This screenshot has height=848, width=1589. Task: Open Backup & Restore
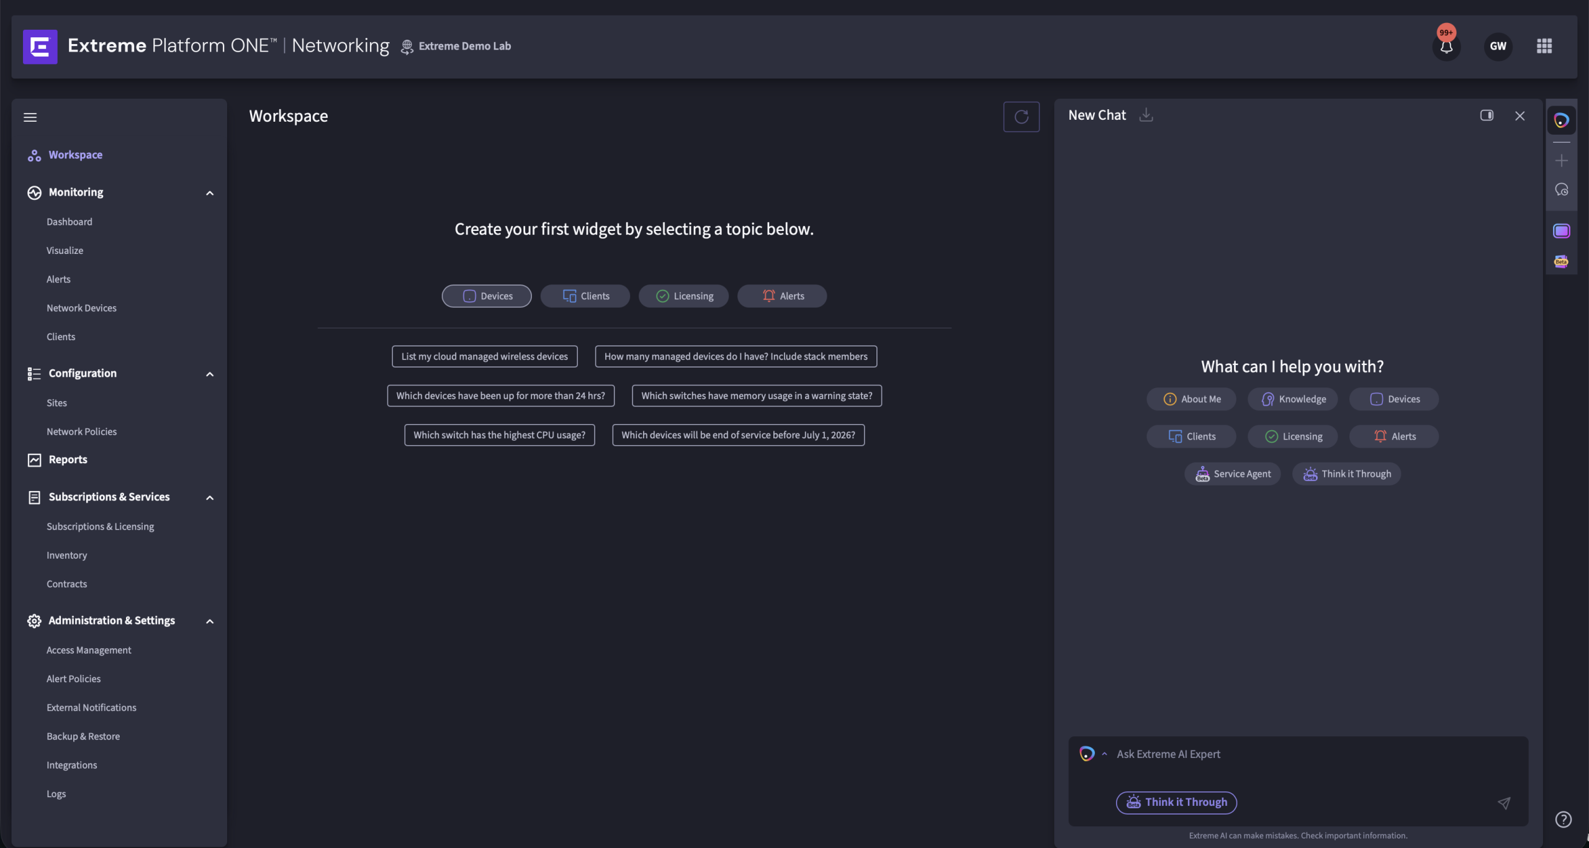[x=83, y=736]
